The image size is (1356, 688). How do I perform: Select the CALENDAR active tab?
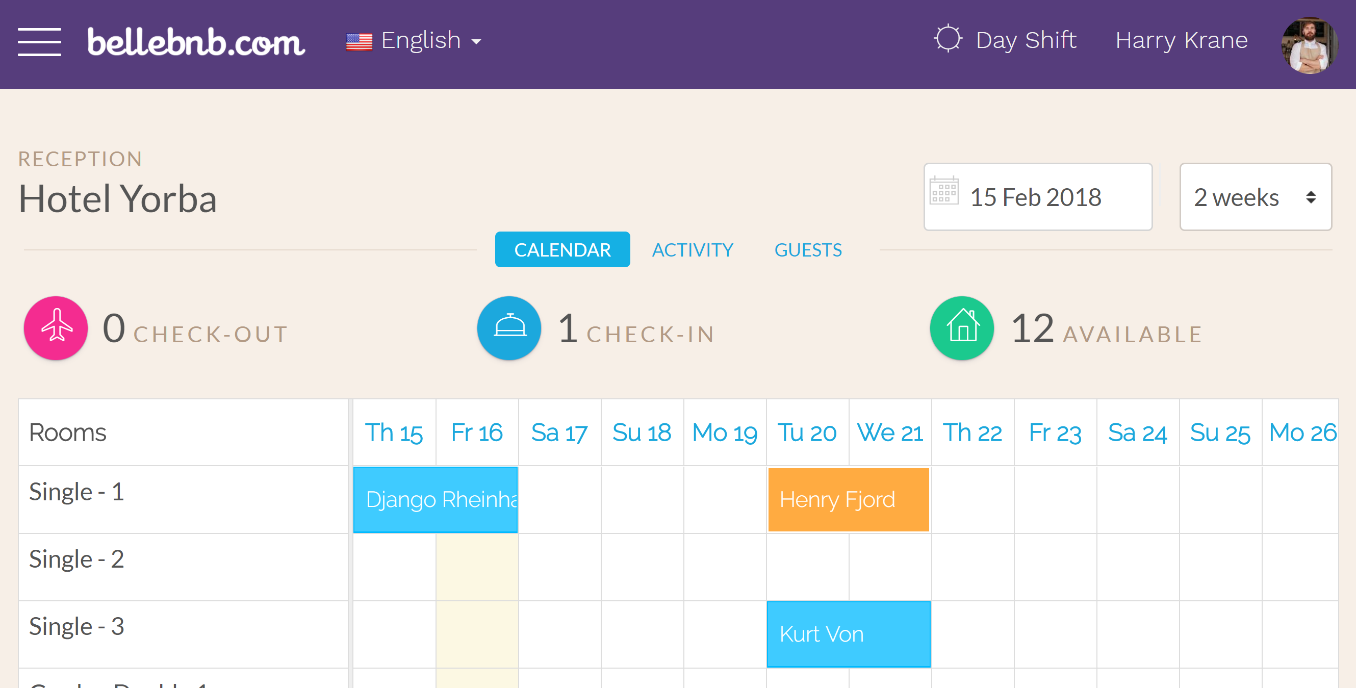[563, 250]
